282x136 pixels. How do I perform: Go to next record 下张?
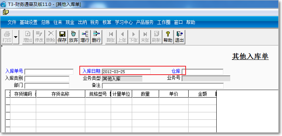click(x=134, y=37)
